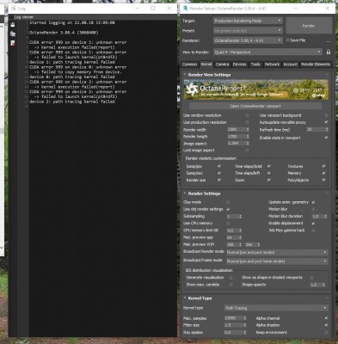Switch to the Devices tab
This screenshot has height=344, width=338.
point(240,64)
